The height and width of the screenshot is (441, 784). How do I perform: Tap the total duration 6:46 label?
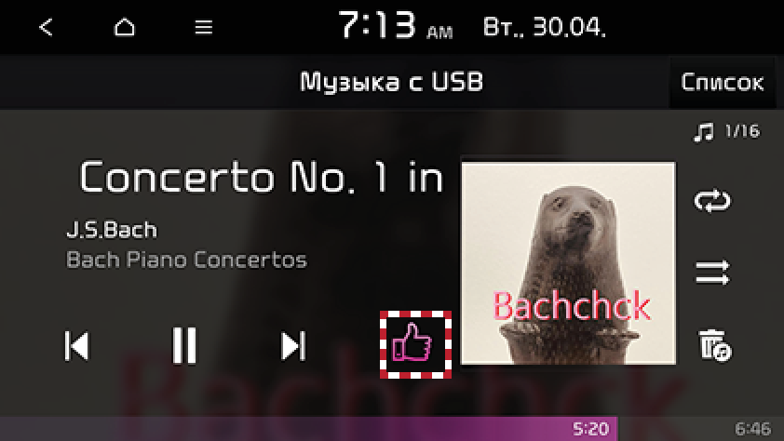point(752,429)
